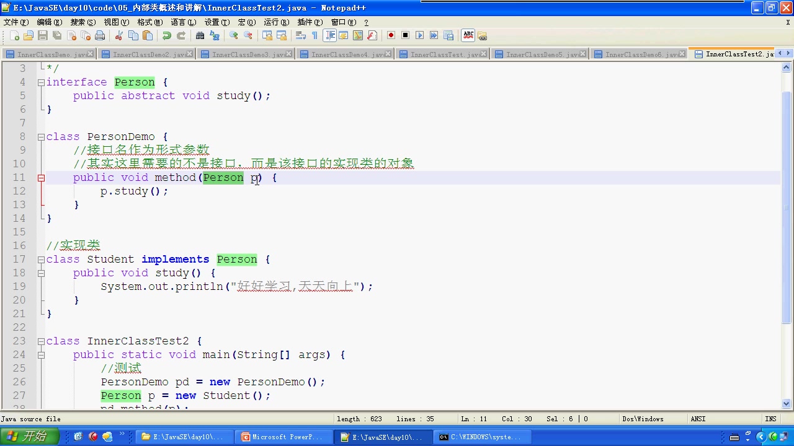Click the Windows 开始 Start button
794x446 pixels.
30,437
